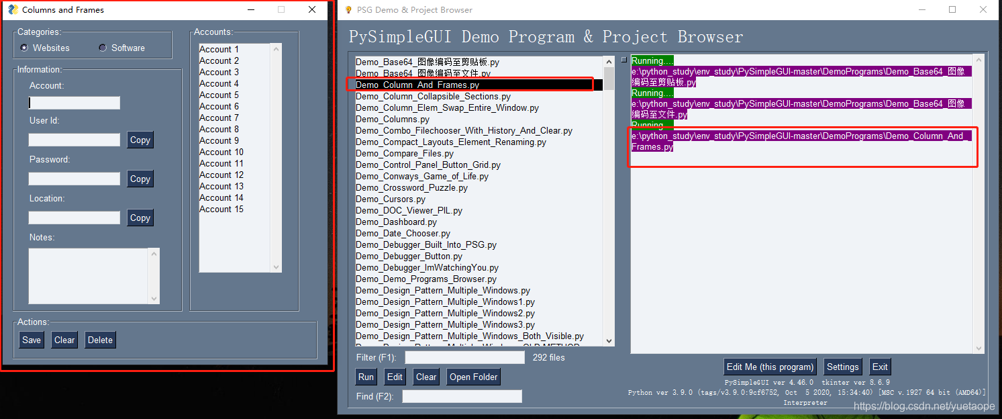The height and width of the screenshot is (419, 1002).
Task: Click Accounts list scrollbar down arrow
Action: 277,267
